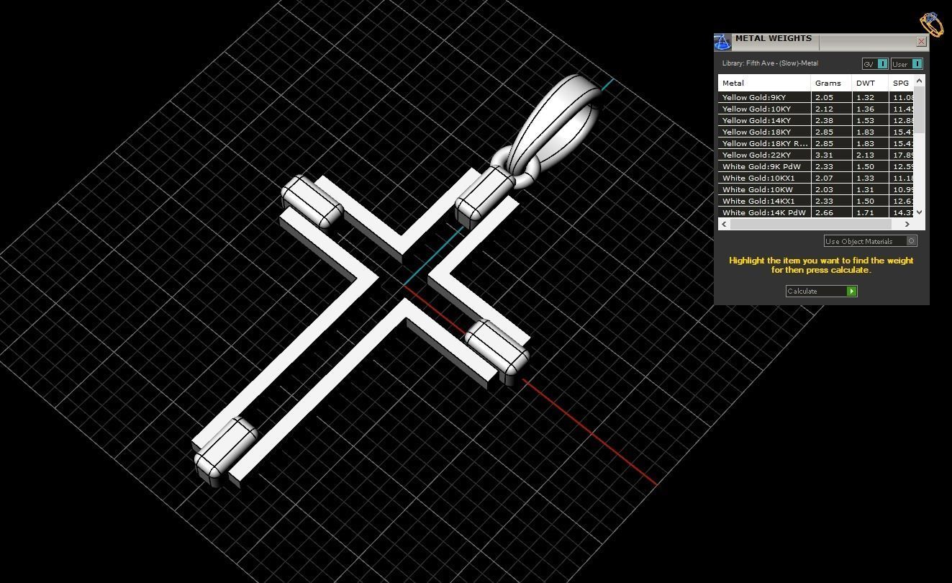Click the 2.05 grams cell

pos(831,97)
